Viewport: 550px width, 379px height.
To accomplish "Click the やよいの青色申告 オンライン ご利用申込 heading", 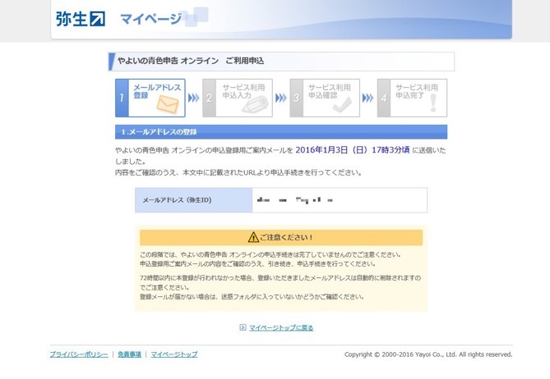I will [x=191, y=61].
